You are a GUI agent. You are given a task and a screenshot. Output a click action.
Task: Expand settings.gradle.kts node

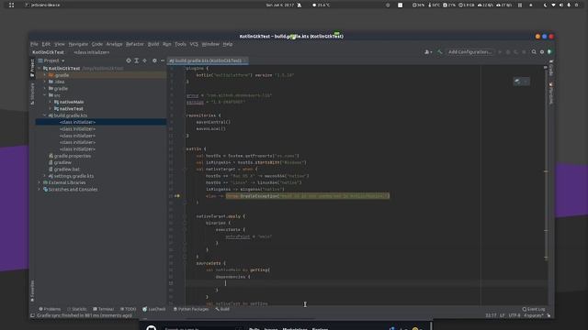click(x=45, y=176)
